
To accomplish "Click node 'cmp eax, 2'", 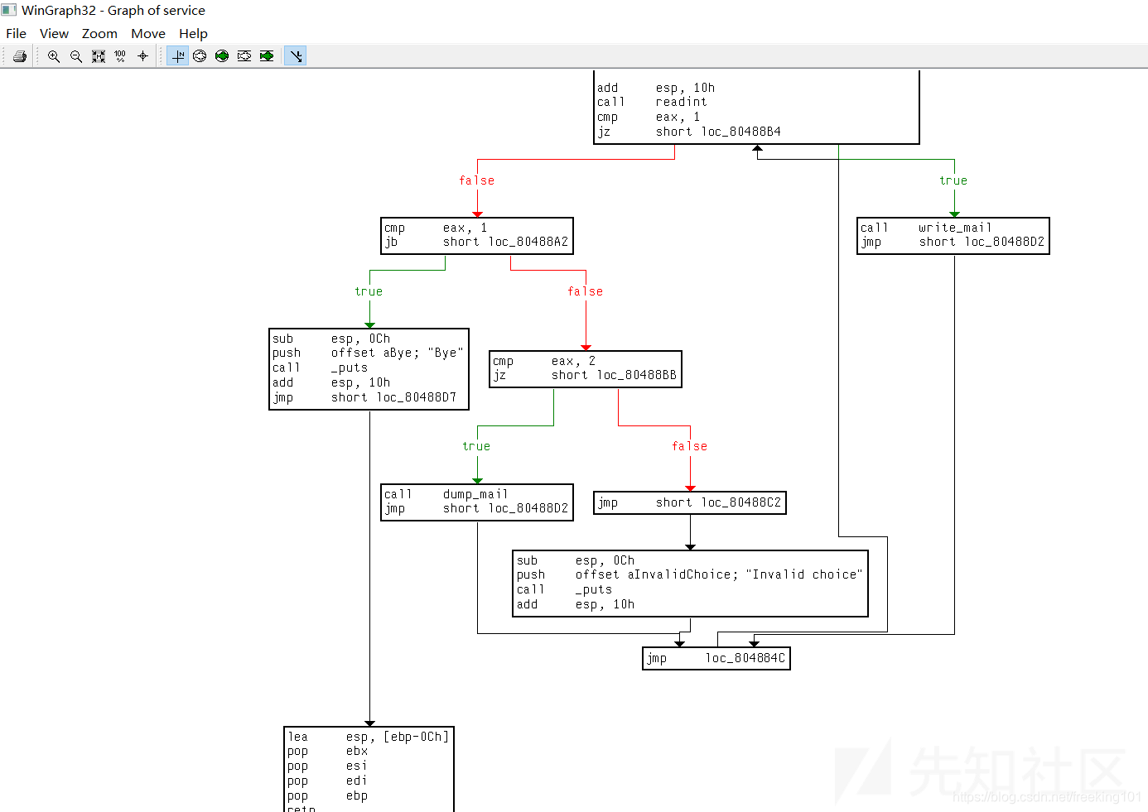I will click(x=586, y=369).
